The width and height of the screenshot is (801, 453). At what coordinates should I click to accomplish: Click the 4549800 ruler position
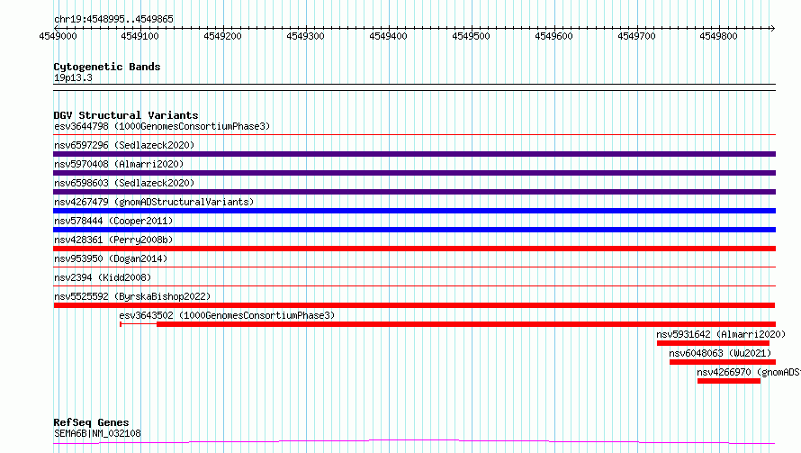pyautogui.click(x=719, y=36)
